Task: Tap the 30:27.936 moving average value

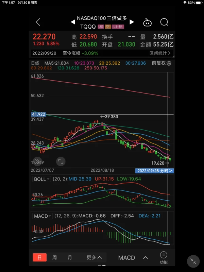Action: point(135,63)
